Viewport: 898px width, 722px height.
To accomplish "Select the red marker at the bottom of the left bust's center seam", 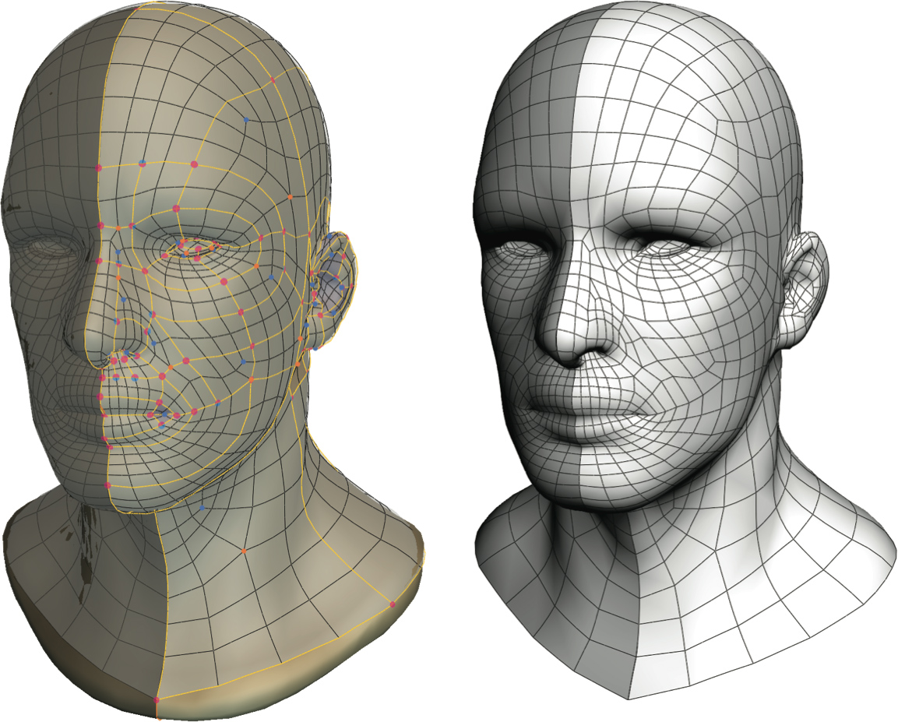I will (x=157, y=700).
